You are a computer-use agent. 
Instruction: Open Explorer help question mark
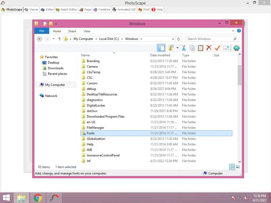239,31
